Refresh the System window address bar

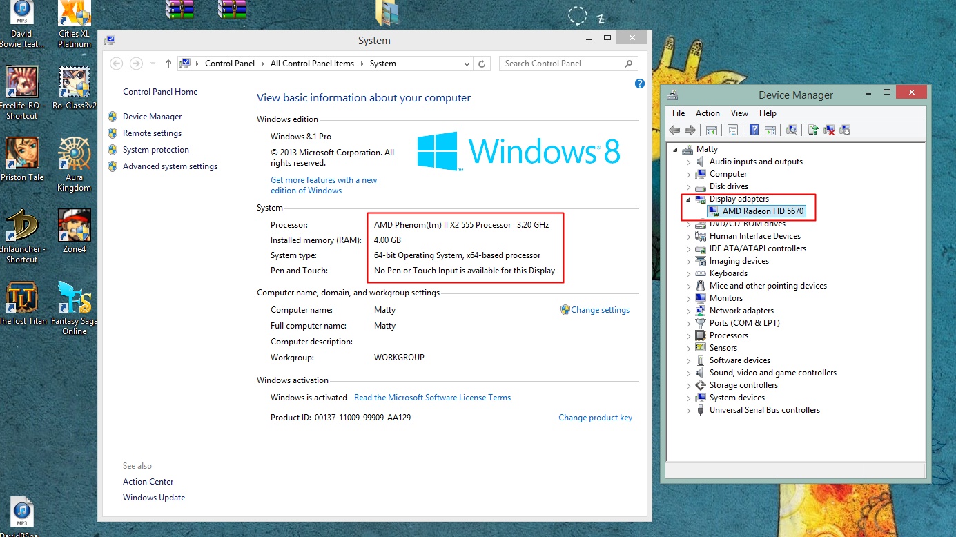click(x=482, y=64)
